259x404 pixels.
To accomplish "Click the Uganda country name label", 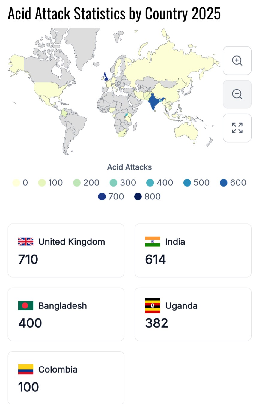I will point(181,306).
